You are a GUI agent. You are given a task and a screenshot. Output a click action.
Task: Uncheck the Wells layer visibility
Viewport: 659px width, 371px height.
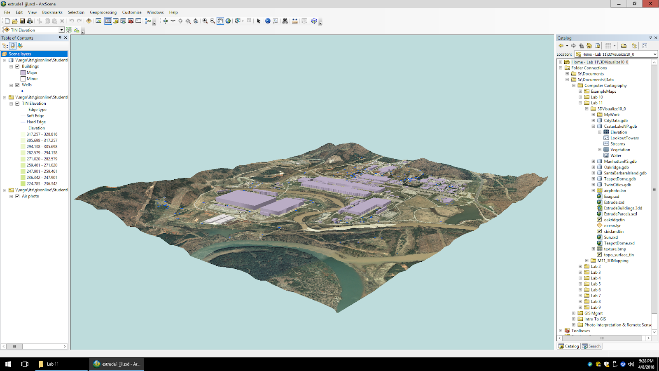tap(17, 85)
